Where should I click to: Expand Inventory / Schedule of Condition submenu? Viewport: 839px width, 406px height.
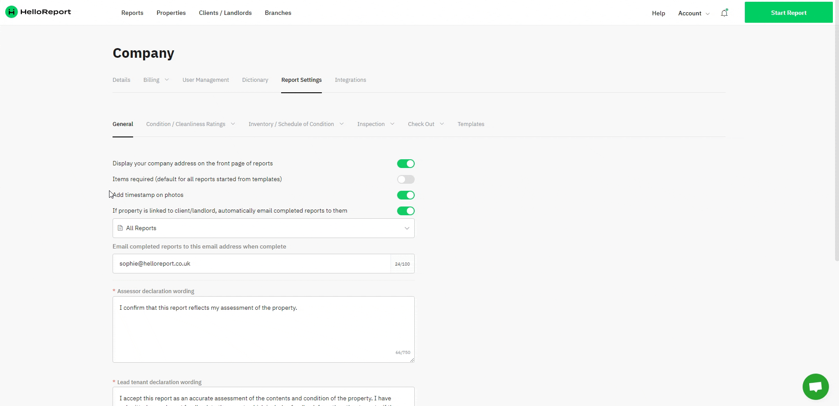pos(296,124)
